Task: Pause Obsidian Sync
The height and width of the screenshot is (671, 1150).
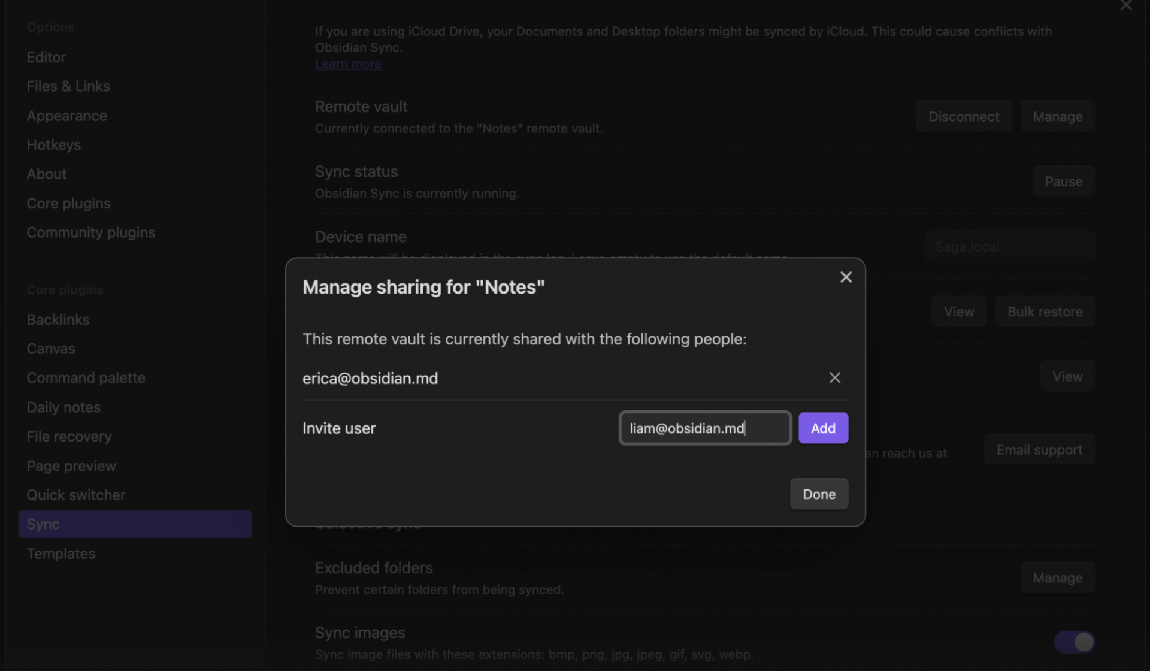Action: tap(1063, 181)
